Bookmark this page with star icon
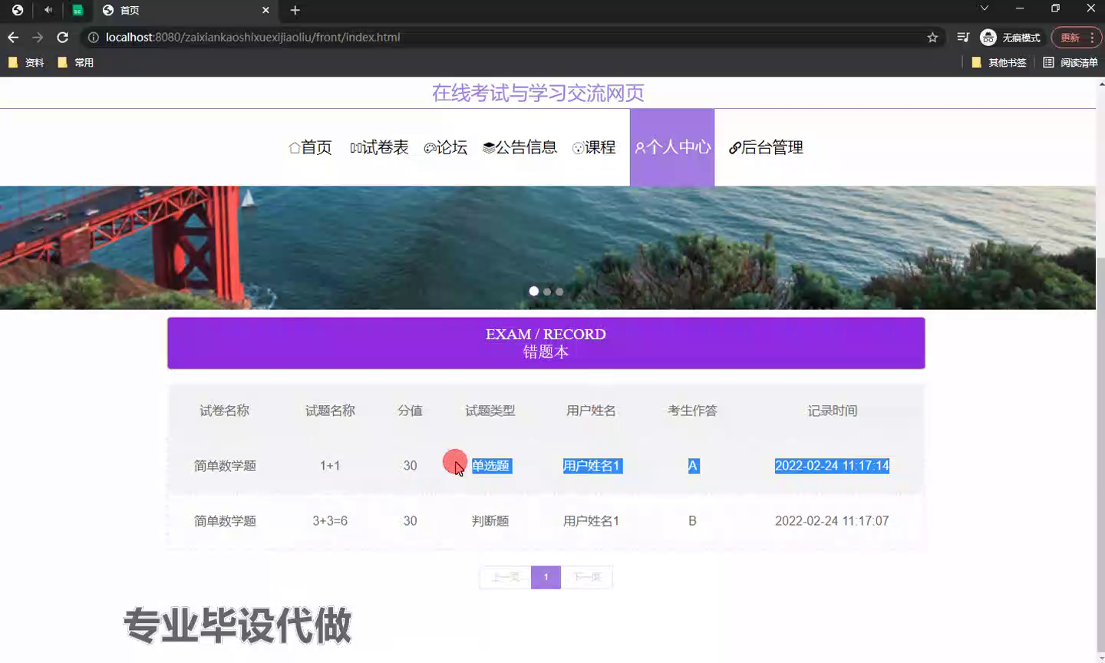 coord(932,37)
